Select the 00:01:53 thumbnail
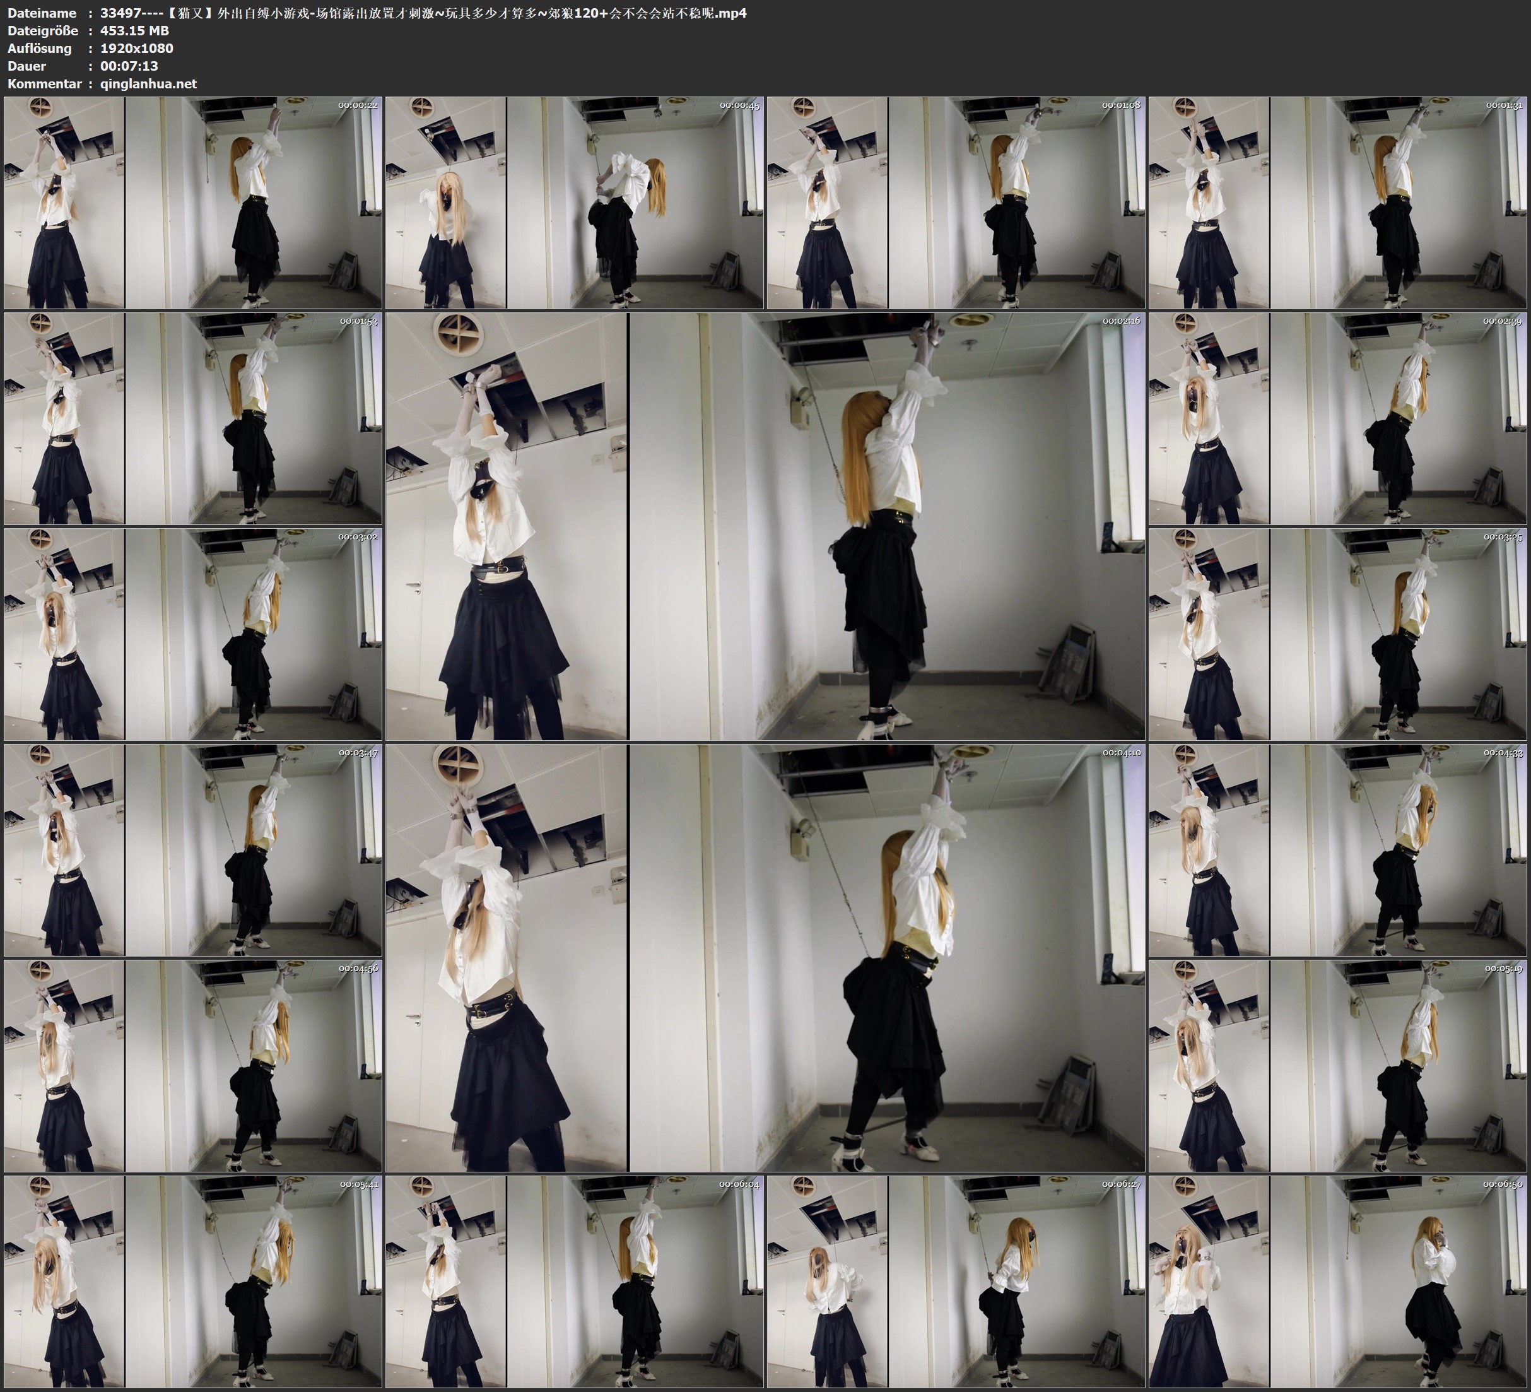Image resolution: width=1531 pixels, height=1392 pixels. 193,418
